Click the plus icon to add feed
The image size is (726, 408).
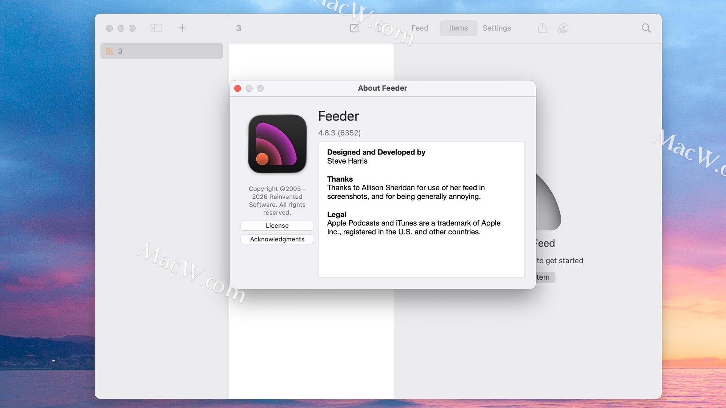[x=182, y=28]
